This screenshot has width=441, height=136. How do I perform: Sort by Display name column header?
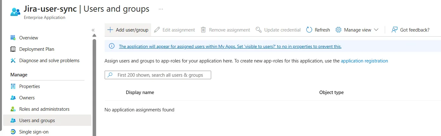(x=140, y=92)
